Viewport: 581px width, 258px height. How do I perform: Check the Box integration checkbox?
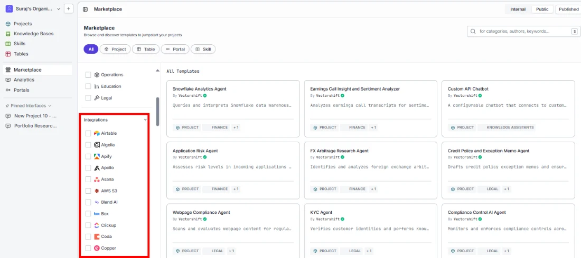[88, 214]
